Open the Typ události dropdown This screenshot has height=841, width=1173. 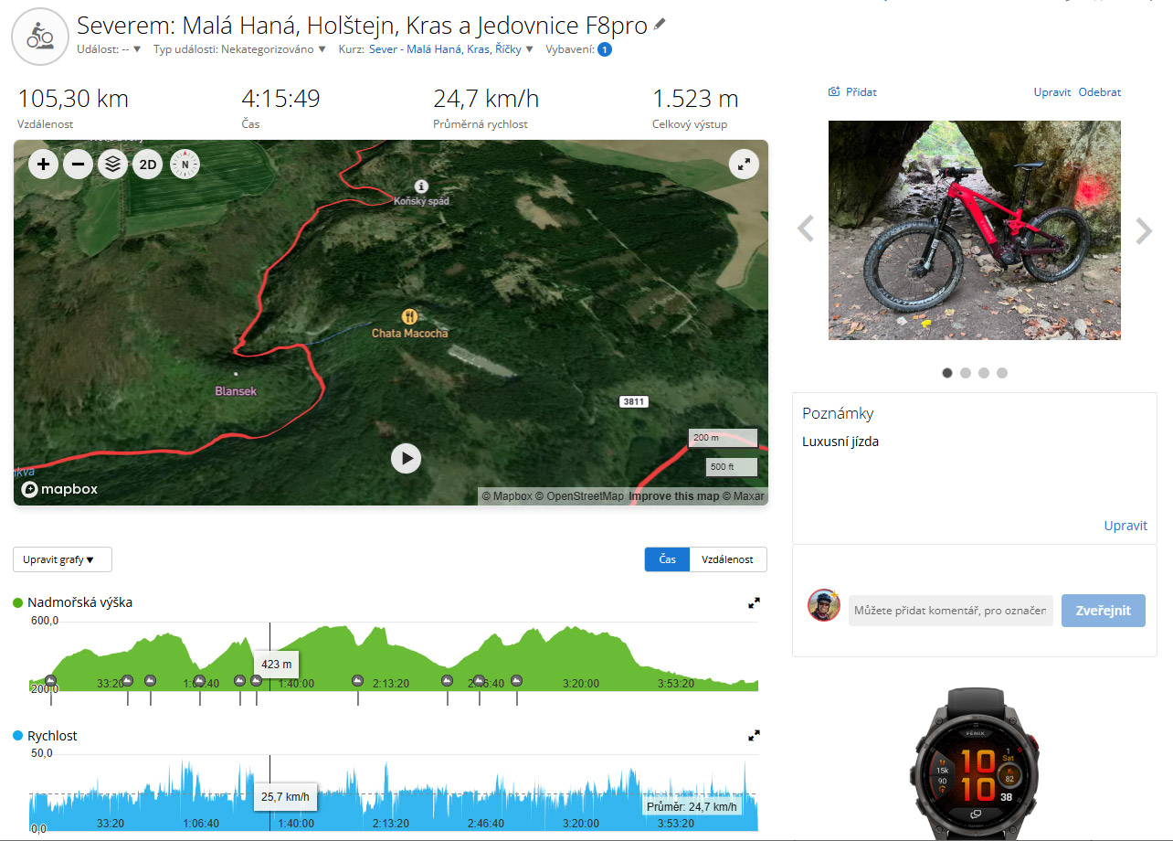click(x=239, y=49)
